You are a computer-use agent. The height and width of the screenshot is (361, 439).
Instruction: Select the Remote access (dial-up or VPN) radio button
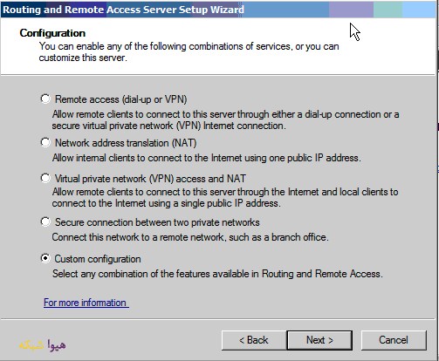point(45,99)
